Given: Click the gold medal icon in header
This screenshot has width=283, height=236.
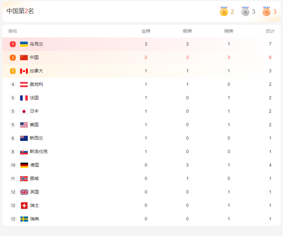Looking at the screenshot, I should coord(224,12).
